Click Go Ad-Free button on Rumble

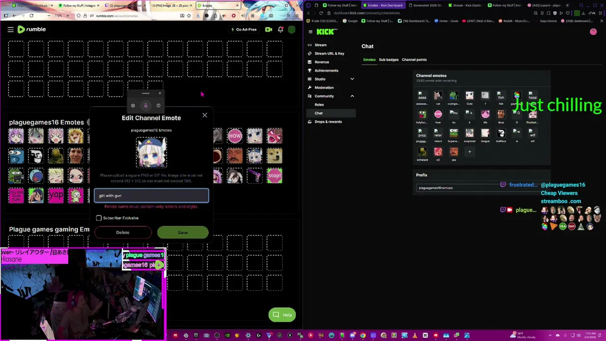pos(244,29)
